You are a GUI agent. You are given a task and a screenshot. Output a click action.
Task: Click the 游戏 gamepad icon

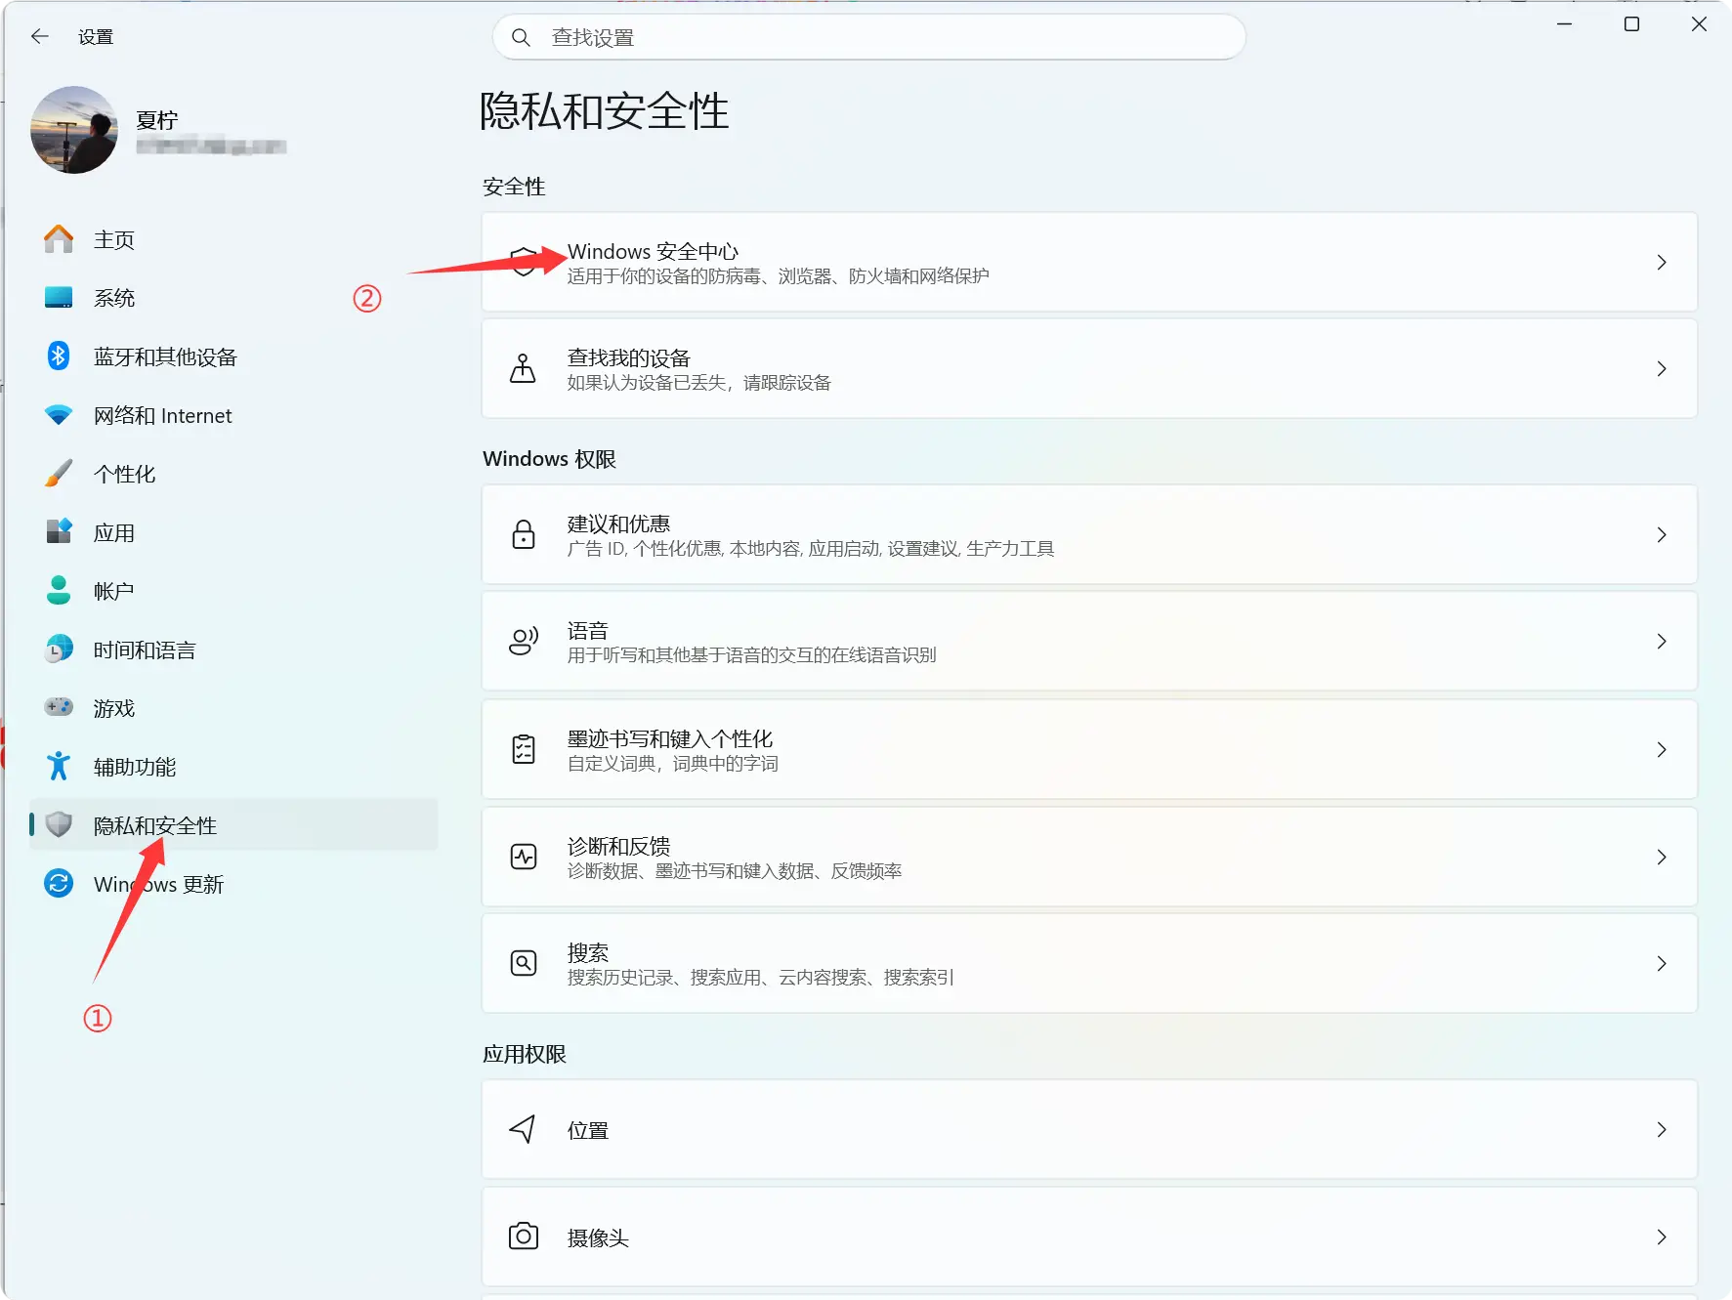tap(59, 707)
